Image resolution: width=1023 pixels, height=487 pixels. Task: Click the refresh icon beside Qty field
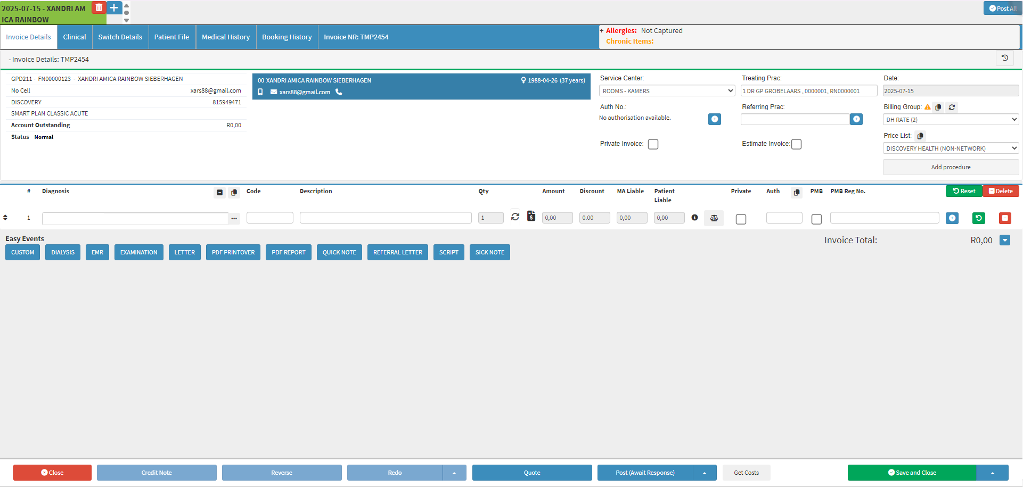point(515,217)
